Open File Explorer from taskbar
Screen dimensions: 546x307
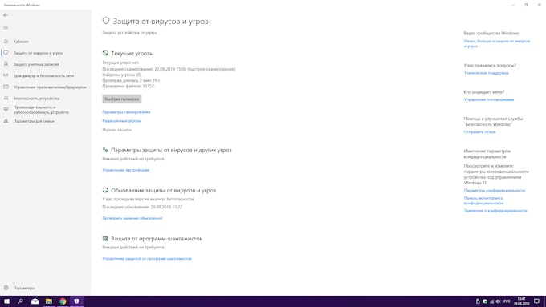pyautogui.click(x=49, y=301)
